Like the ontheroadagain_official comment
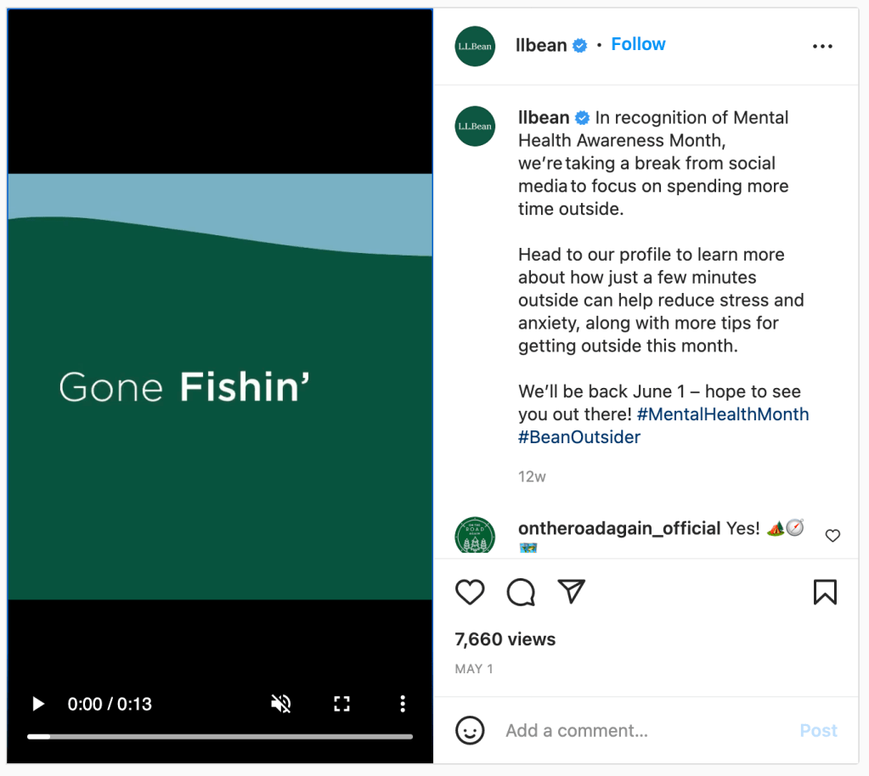This screenshot has width=869, height=776. [x=832, y=536]
